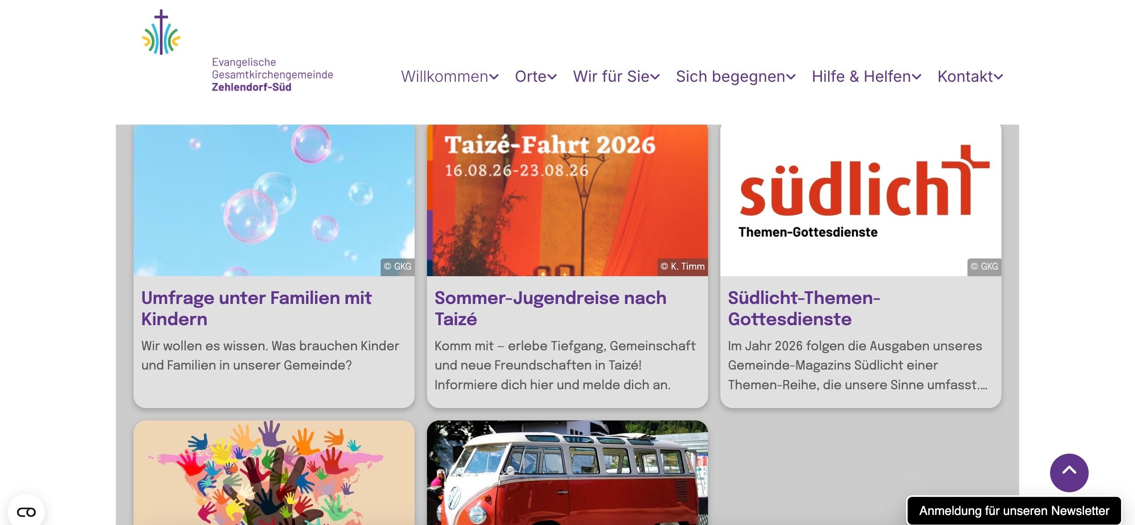
Task: Click Anmeldung für unseren Newsletter button
Action: coord(1014,510)
